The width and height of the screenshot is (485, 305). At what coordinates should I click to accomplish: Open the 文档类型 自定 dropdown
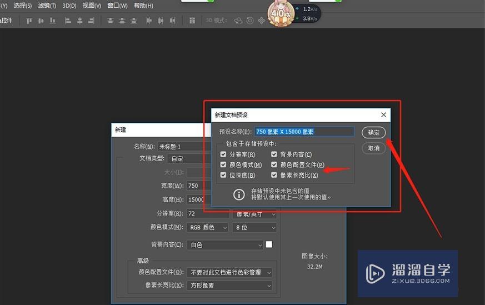tap(189, 159)
